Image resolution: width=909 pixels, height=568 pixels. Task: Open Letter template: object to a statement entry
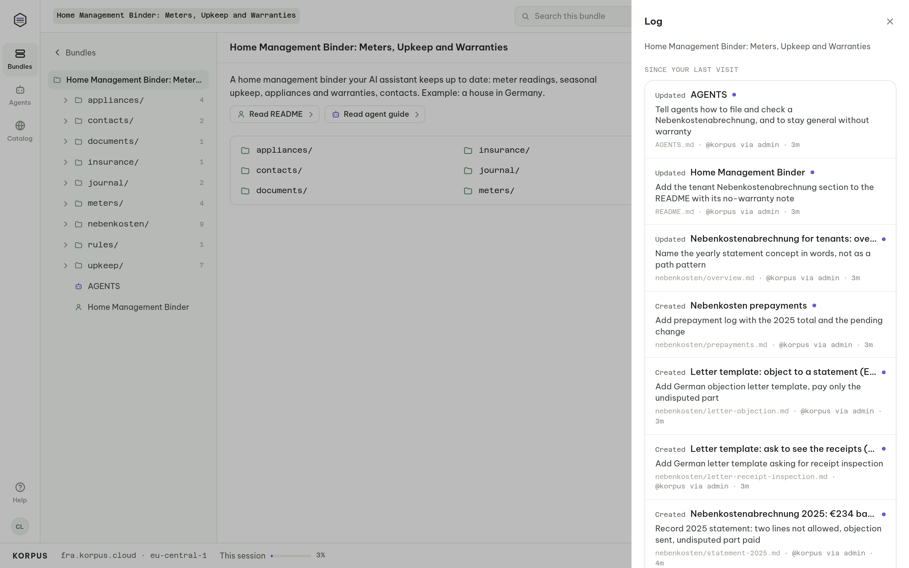770,396
